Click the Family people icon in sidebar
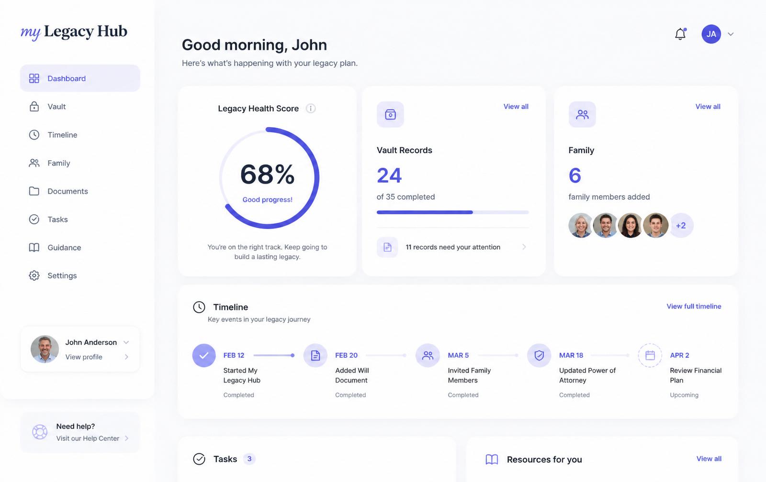 pos(34,163)
